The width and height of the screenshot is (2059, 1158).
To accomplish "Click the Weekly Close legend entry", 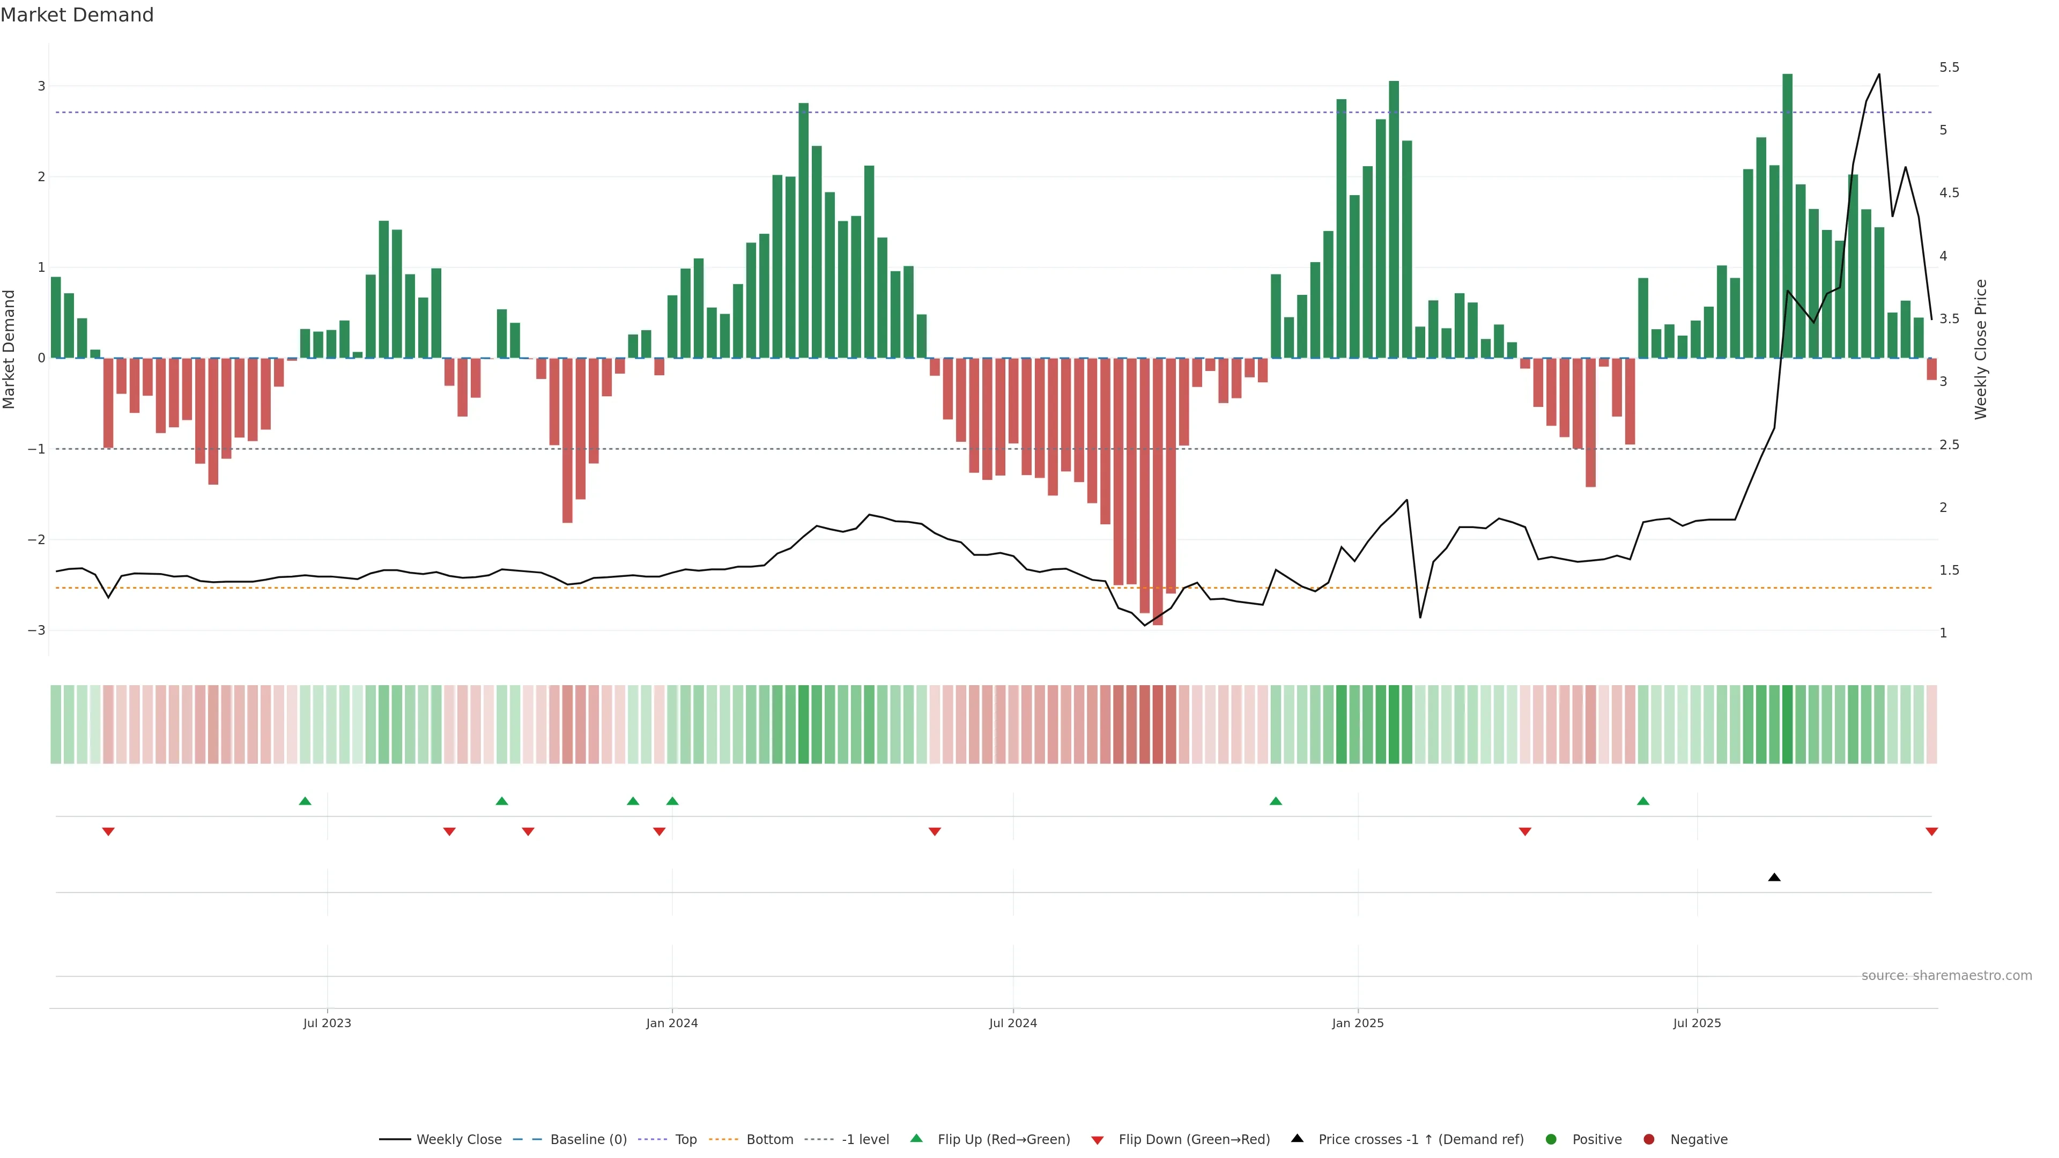I will click(x=458, y=1139).
